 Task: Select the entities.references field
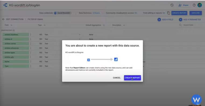click(x=16, y=48)
